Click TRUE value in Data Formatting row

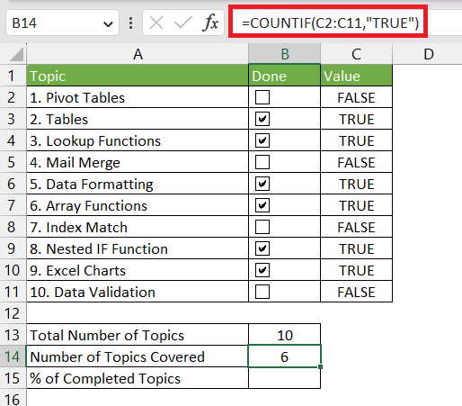[356, 184]
